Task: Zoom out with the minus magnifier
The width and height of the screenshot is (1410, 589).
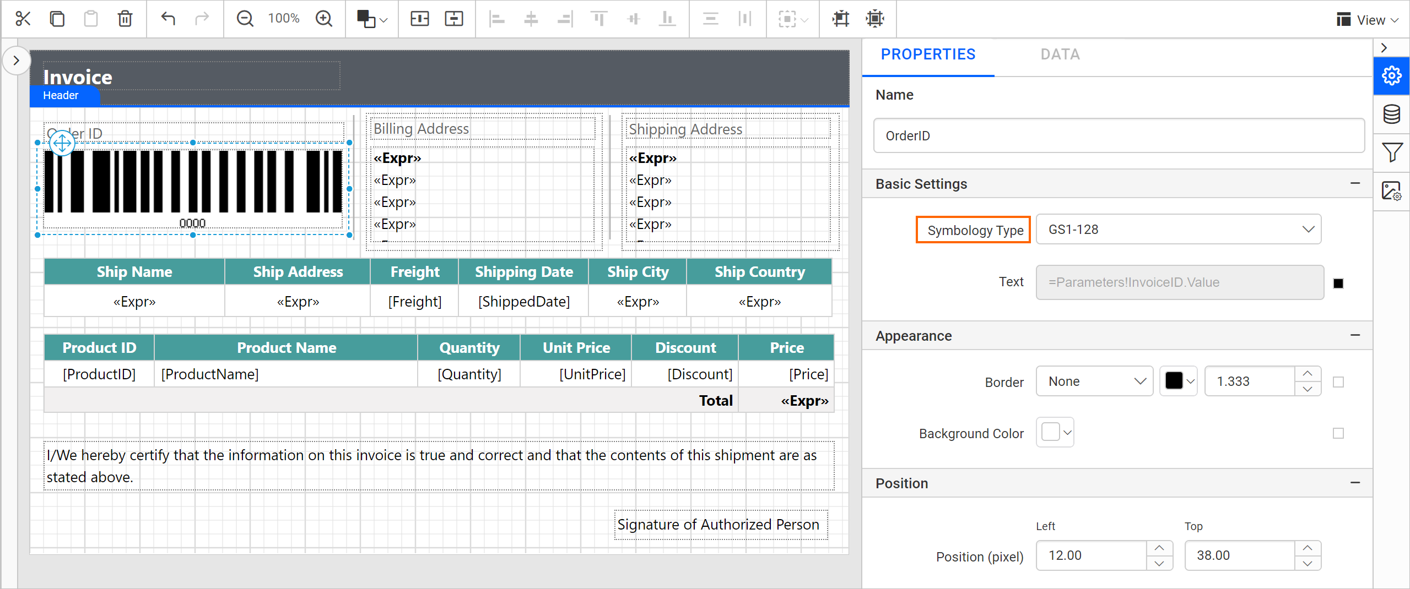Action: click(245, 19)
